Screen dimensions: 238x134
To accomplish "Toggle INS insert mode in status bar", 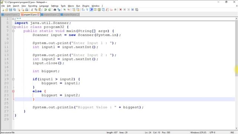I will pos(232,133).
